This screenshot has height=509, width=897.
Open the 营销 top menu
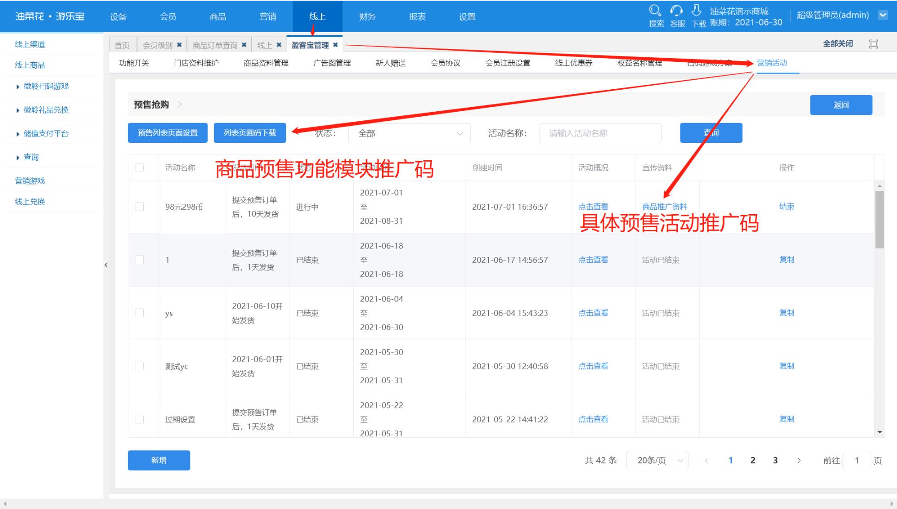pos(268,16)
